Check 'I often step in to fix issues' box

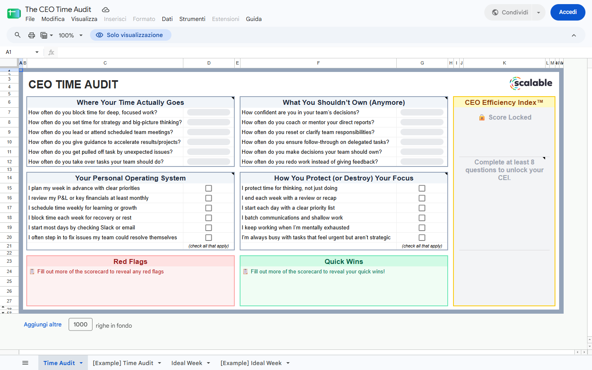pos(208,238)
